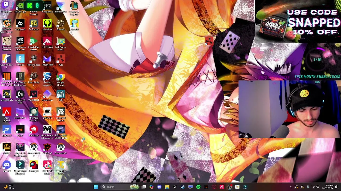
Task: Launch Call of Duty Black Ops III
Action: click(7, 79)
